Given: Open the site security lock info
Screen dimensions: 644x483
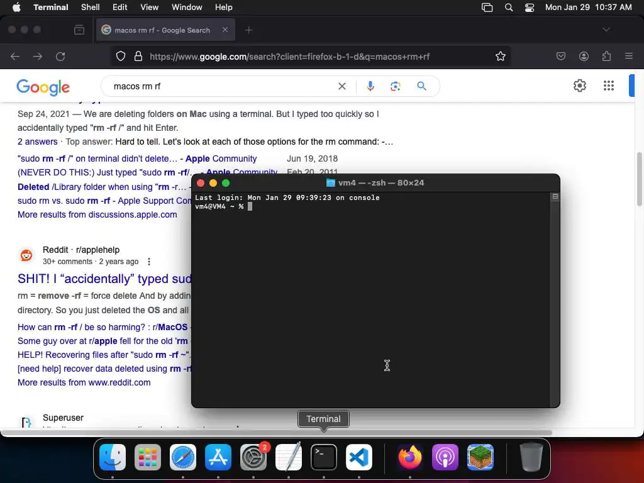Looking at the screenshot, I should (x=138, y=56).
